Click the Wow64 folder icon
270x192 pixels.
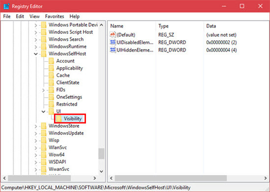click(44, 155)
